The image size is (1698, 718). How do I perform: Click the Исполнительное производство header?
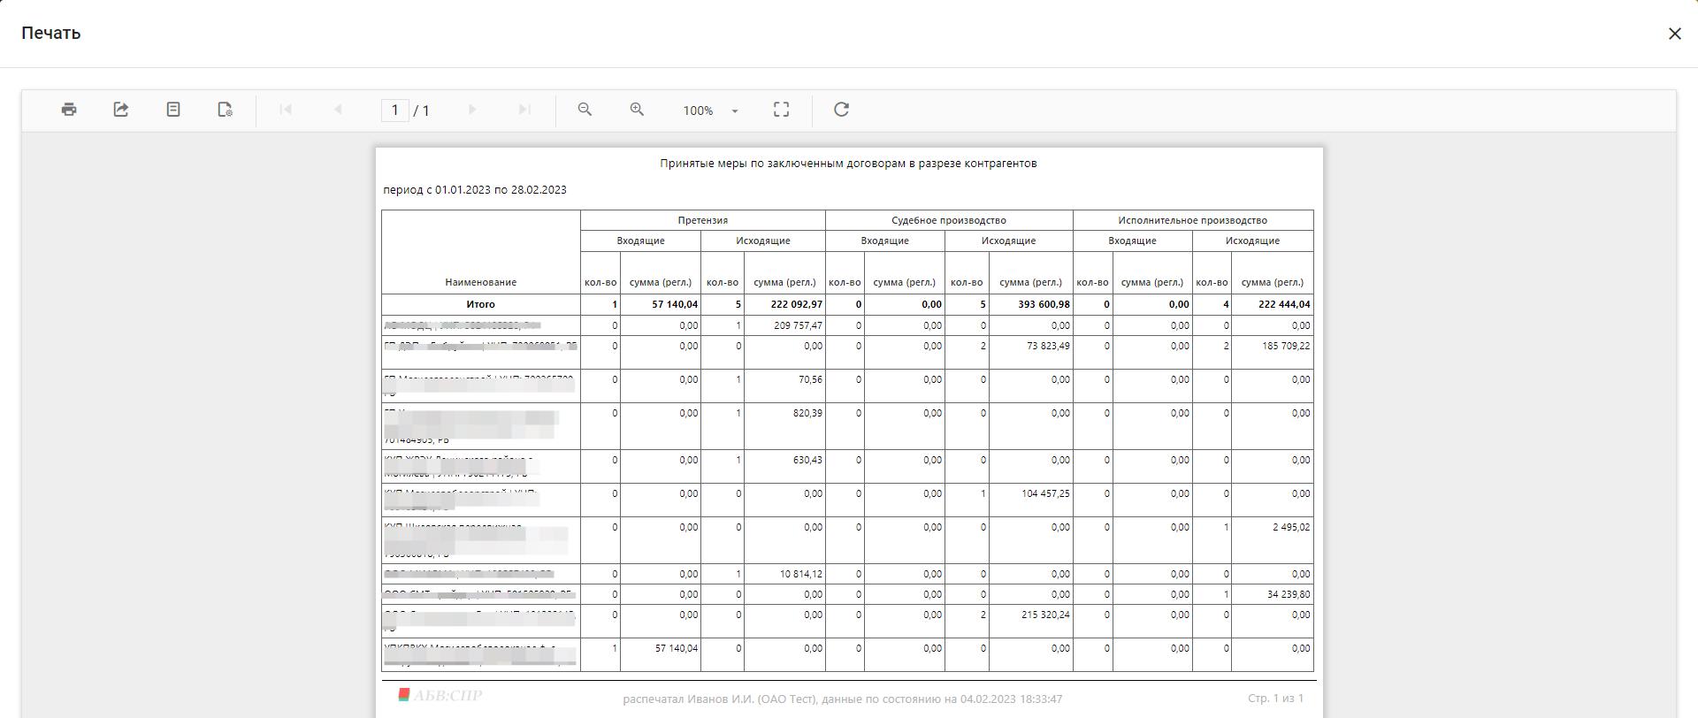pyautogui.click(x=1192, y=220)
